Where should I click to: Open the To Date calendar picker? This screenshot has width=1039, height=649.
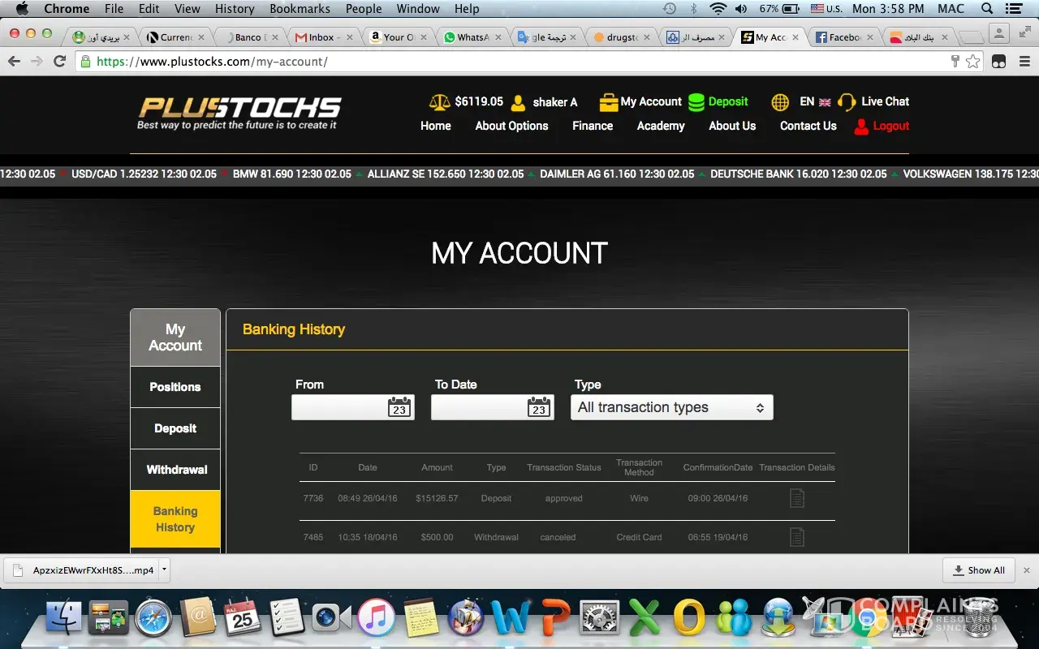538,407
